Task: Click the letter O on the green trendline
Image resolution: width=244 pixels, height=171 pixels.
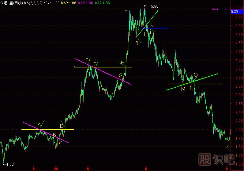Action: pos(196,75)
